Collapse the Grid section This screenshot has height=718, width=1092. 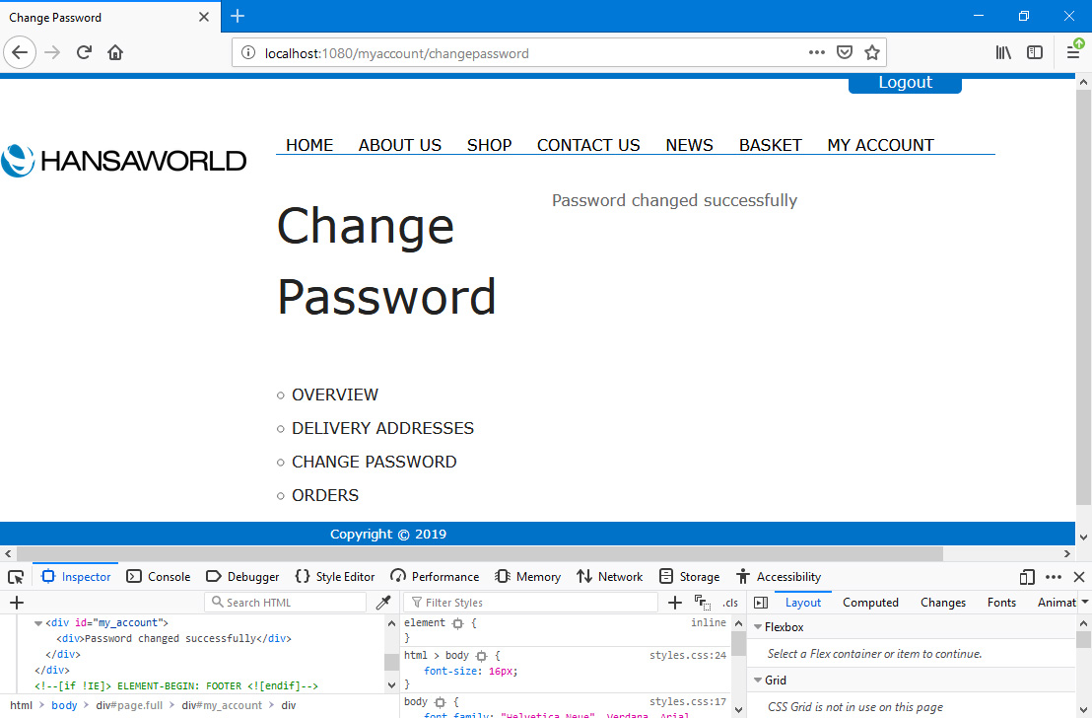click(758, 681)
